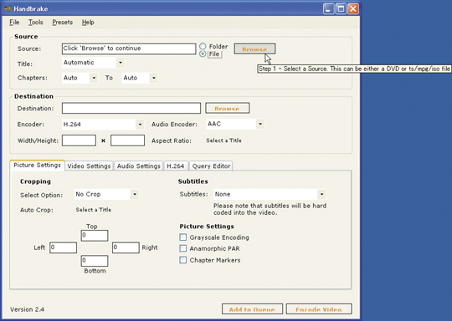Viewport: 452px width, 321px height.
Task: Switch to the H.264 tab
Action: pos(176,166)
